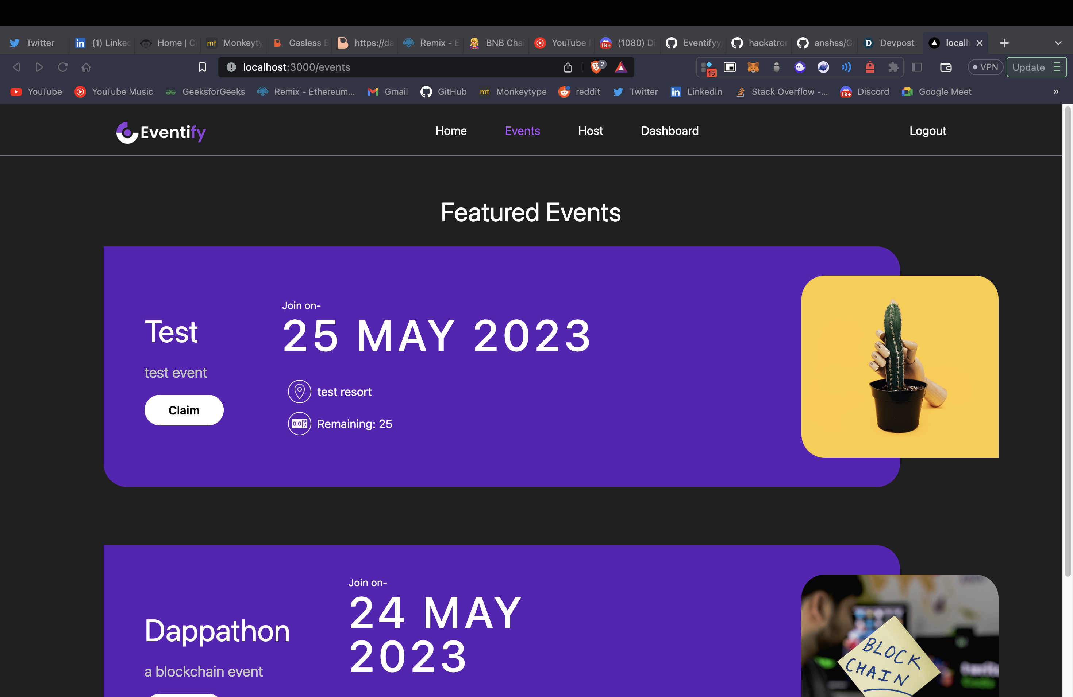
Task: Toggle the browser sidebar panel
Action: coord(916,67)
